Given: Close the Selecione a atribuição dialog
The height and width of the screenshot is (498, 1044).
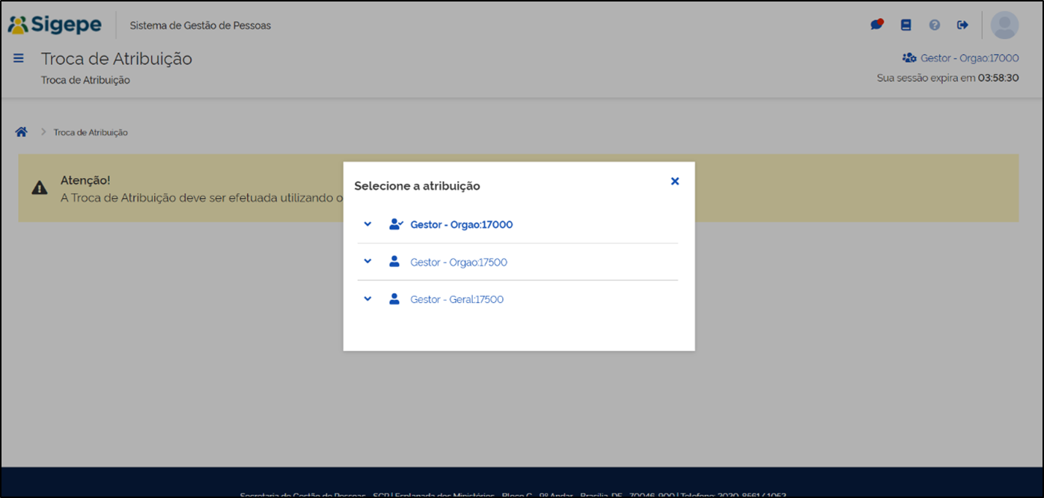Looking at the screenshot, I should click(x=674, y=182).
